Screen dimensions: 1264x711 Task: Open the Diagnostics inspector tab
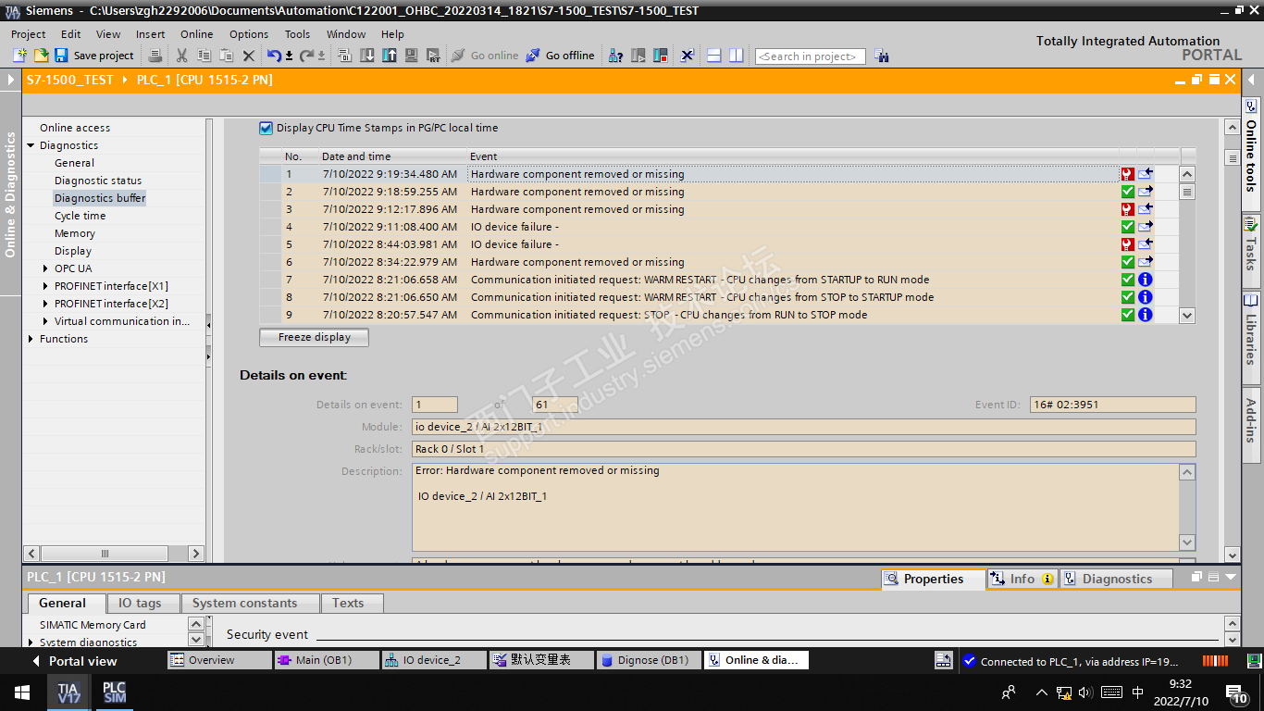click(1116, 579)
